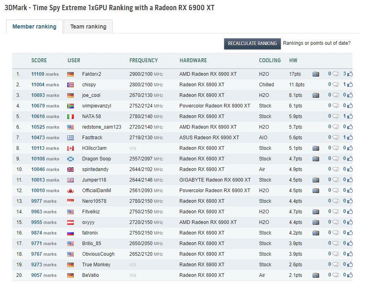View the camera icon in Fitvelkiz's row
Image resolution: width=366 pixels, height=283 pixels.
pos(315,212)
